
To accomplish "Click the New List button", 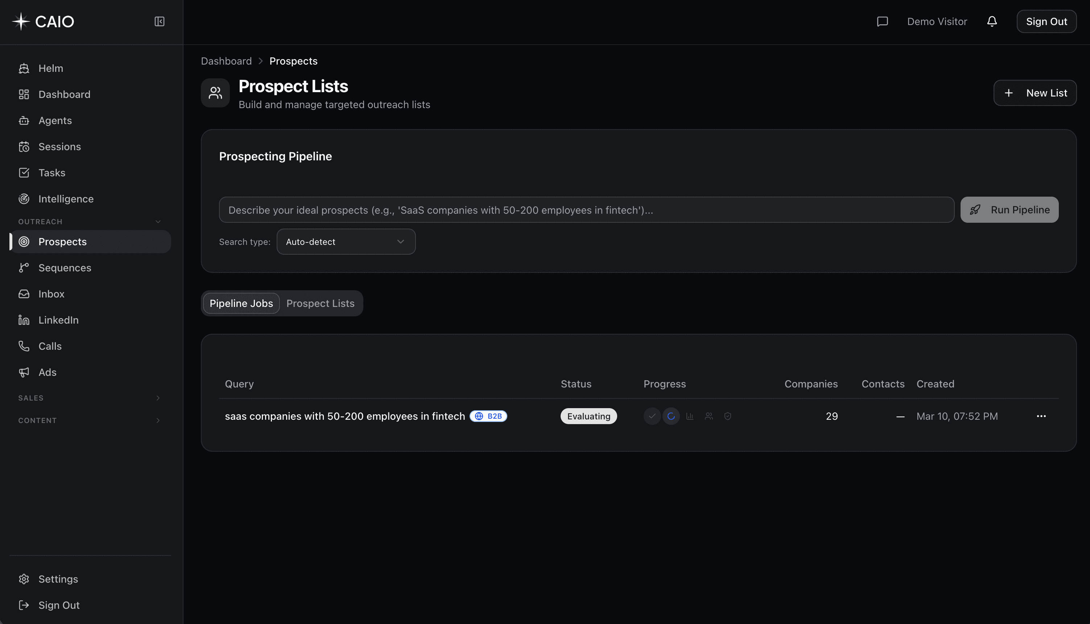I will (1035, 93).
